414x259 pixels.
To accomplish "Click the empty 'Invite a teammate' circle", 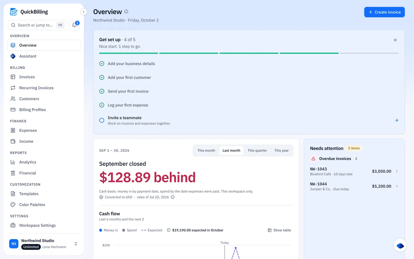I will pyautogui.click(x=102, y=120).
